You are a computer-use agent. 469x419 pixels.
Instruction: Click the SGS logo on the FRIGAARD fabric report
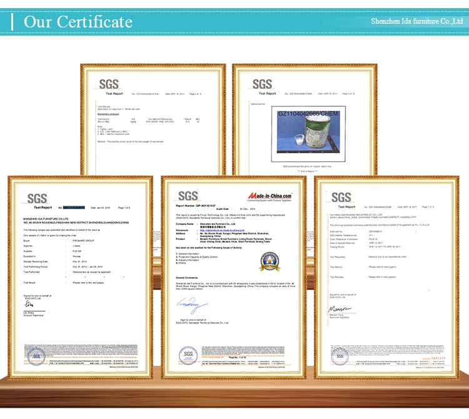[x=37, y=199]
